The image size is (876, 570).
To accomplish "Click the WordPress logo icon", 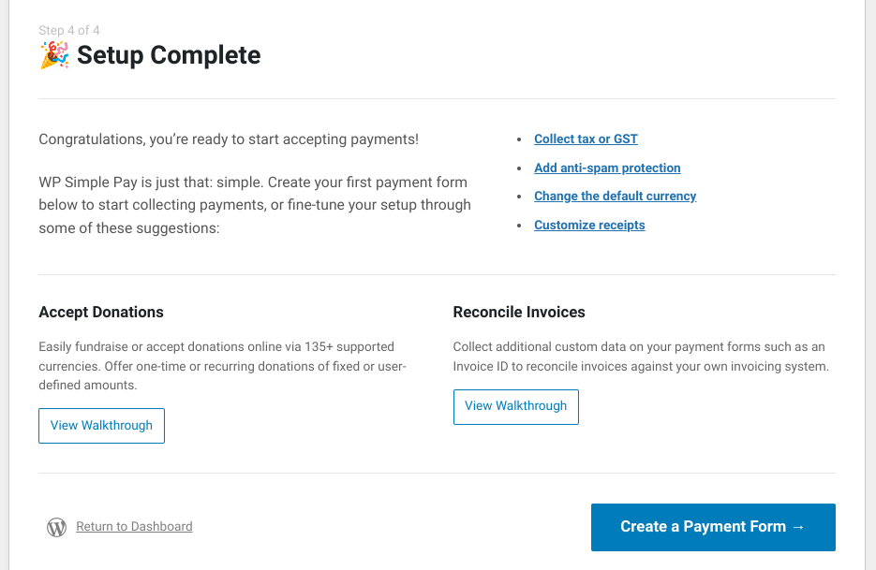I will click(56, 527).
